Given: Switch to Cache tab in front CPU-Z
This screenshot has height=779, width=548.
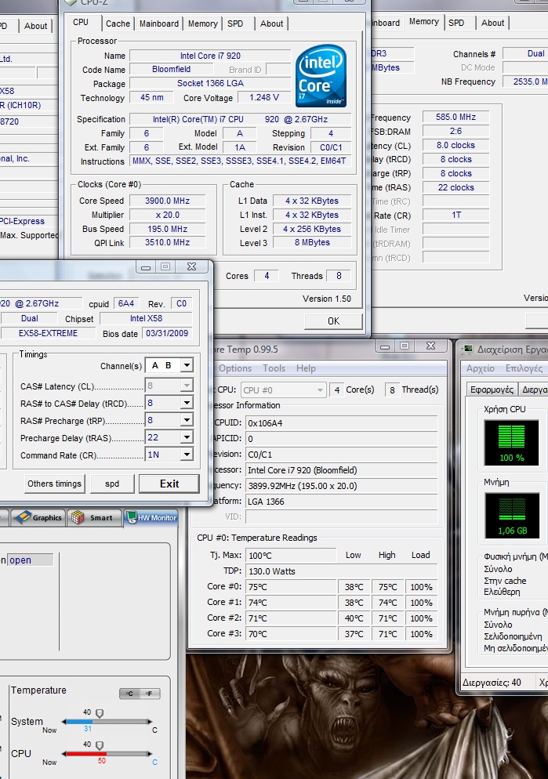Looking at the screenshot, I should (118, 24).
